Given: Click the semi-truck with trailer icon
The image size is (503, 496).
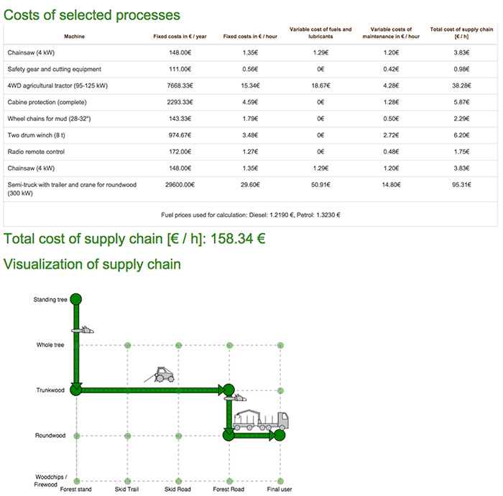Looking at the screenshot, I should click(x=260, y=422).
